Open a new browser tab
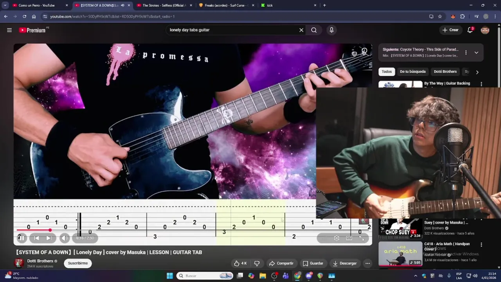Viewport: 501px width, 282px height. (324, 5)
